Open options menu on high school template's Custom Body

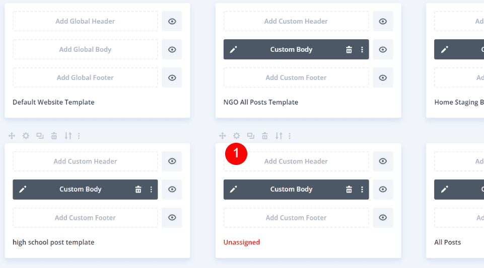tap(151, 190)
